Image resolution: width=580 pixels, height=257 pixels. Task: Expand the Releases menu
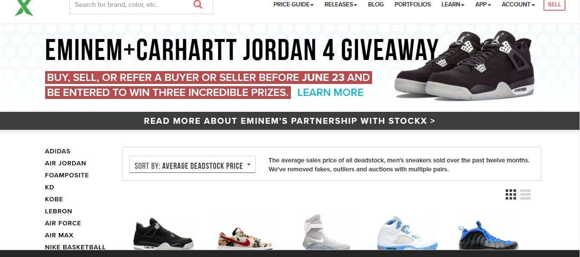tap(341, 4)
